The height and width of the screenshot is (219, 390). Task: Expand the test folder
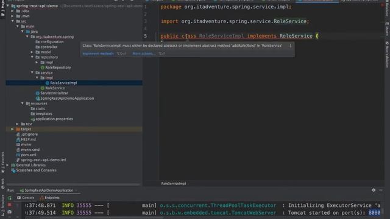click(18, 124)
